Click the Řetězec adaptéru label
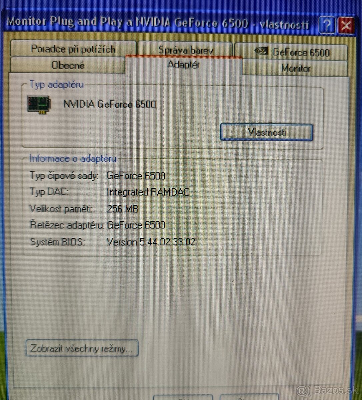 click(x=67, y=225)
